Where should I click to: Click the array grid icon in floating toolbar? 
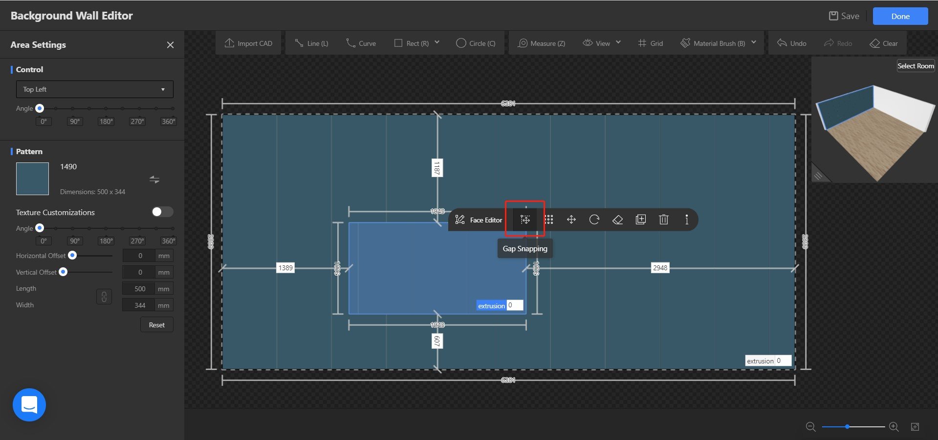[x=548, y=220]
